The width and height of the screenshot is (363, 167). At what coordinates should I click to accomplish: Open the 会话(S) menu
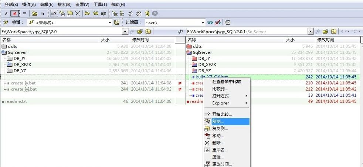[11, 4]
